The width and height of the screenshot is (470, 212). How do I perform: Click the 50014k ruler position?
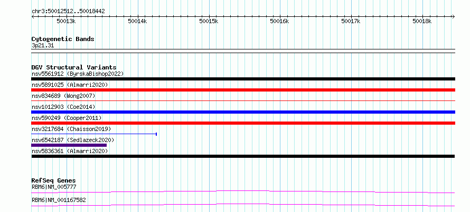[x=138, y=21]
